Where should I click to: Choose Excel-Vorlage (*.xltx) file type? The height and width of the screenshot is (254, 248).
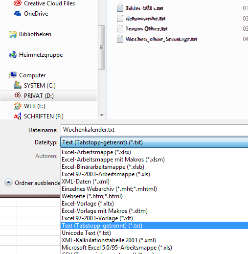click(154, 204)
